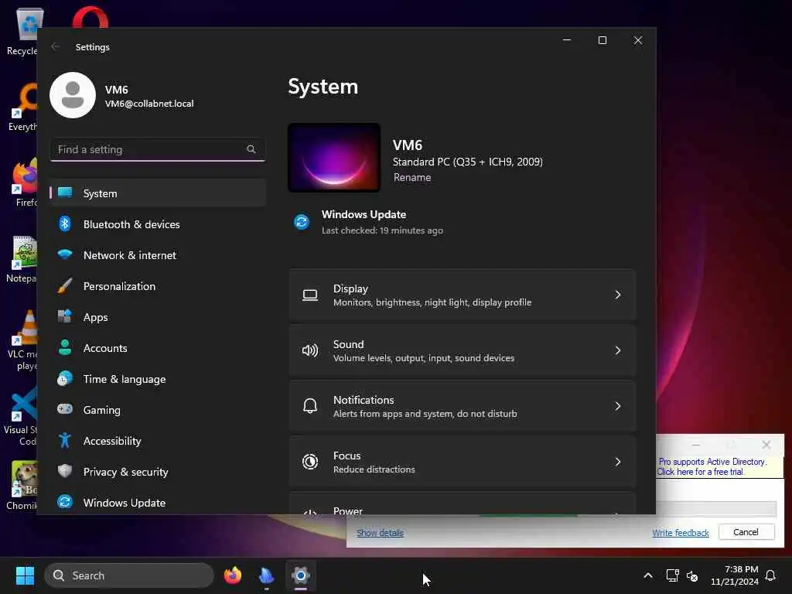Screen dimensions: 792x594
Task: Open Bluetooth & devices settings
Action: tap(158, 224)
